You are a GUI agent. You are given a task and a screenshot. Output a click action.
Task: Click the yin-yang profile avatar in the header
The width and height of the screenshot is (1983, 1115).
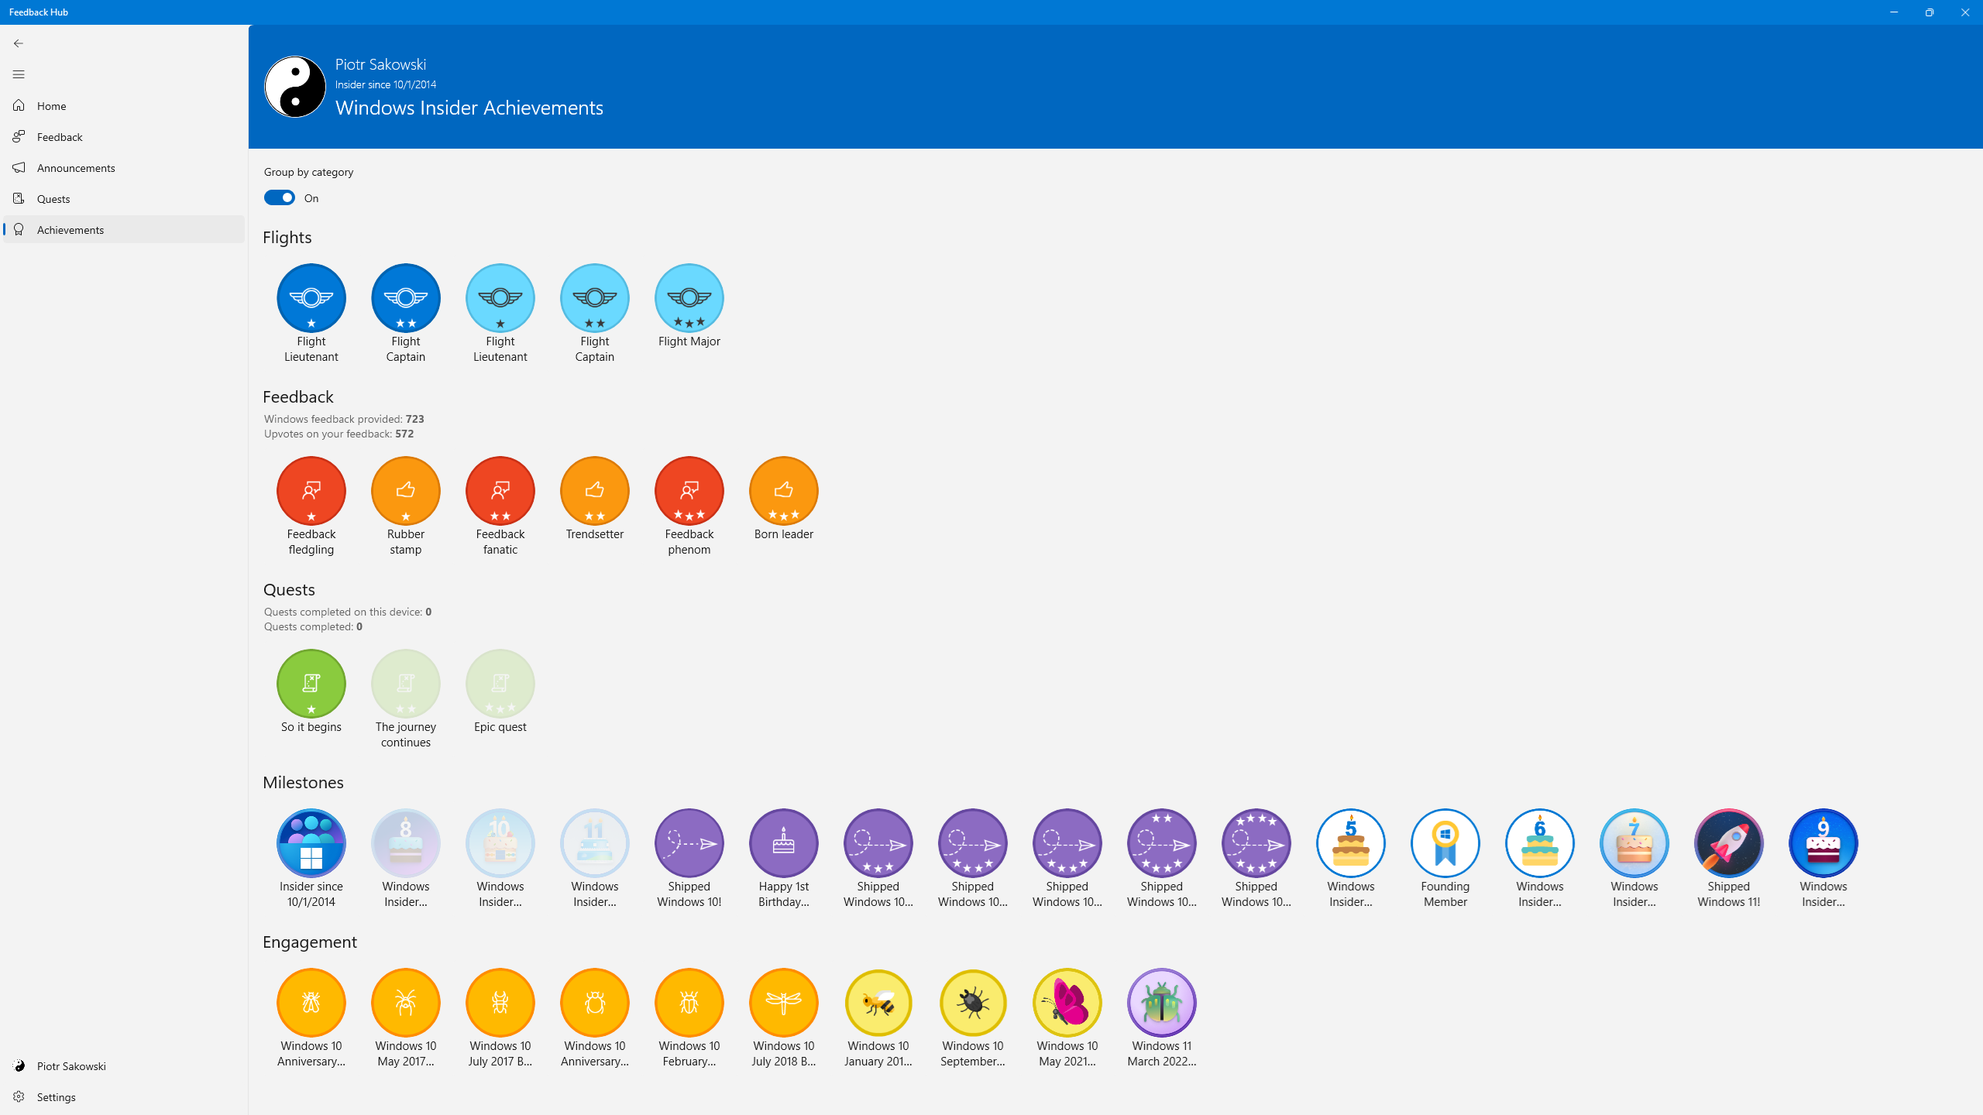tap(295, 87)
